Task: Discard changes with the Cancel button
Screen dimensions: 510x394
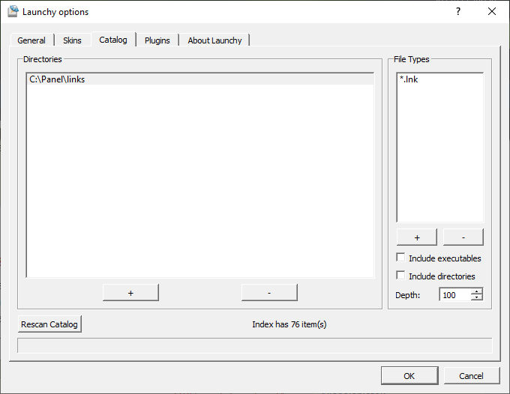Action: coord(471,376)
